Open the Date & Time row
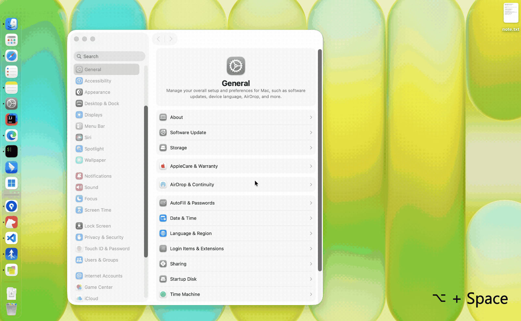This screenshot has width=521, height=321. pyautogui.click(x=236, y=218)
